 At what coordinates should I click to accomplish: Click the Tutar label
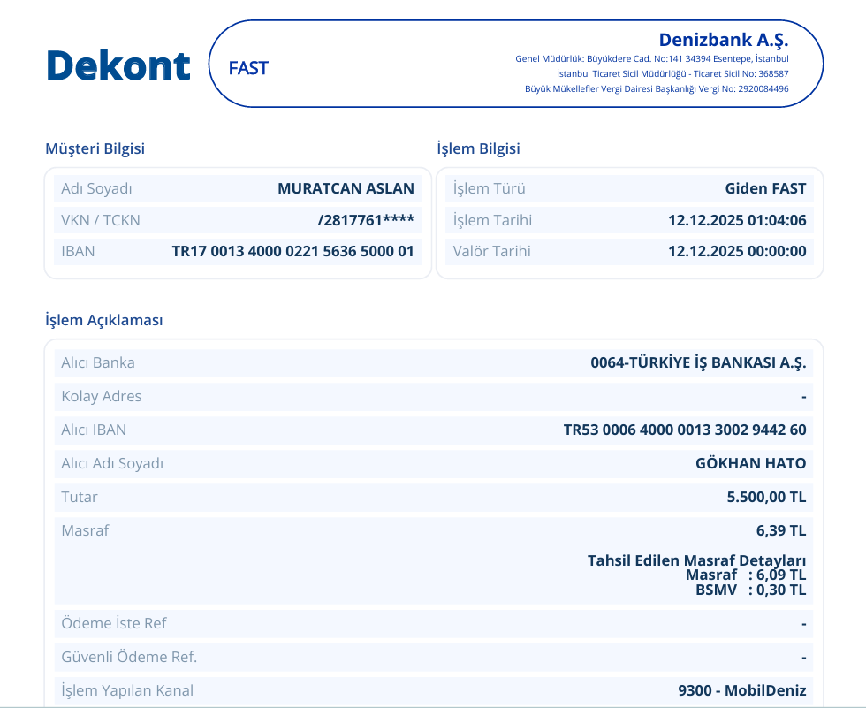coord(79,497)
